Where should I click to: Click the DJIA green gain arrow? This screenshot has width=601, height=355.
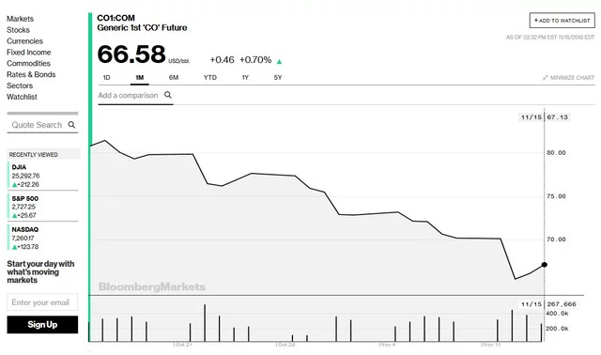[x=15, y=185]
